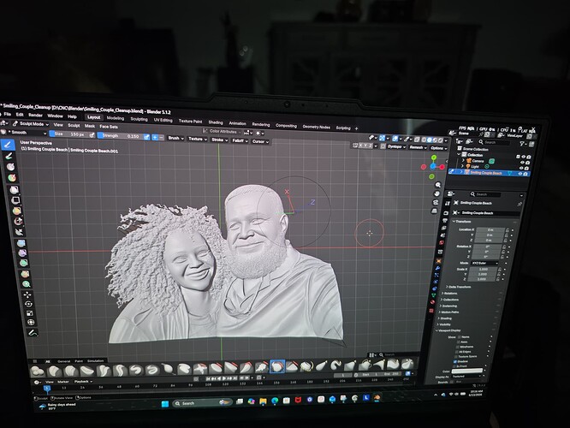This screenshot has width=570, height=428.
Task: Click the Subtract direction minus button
Action: click(x=161, y=138)
